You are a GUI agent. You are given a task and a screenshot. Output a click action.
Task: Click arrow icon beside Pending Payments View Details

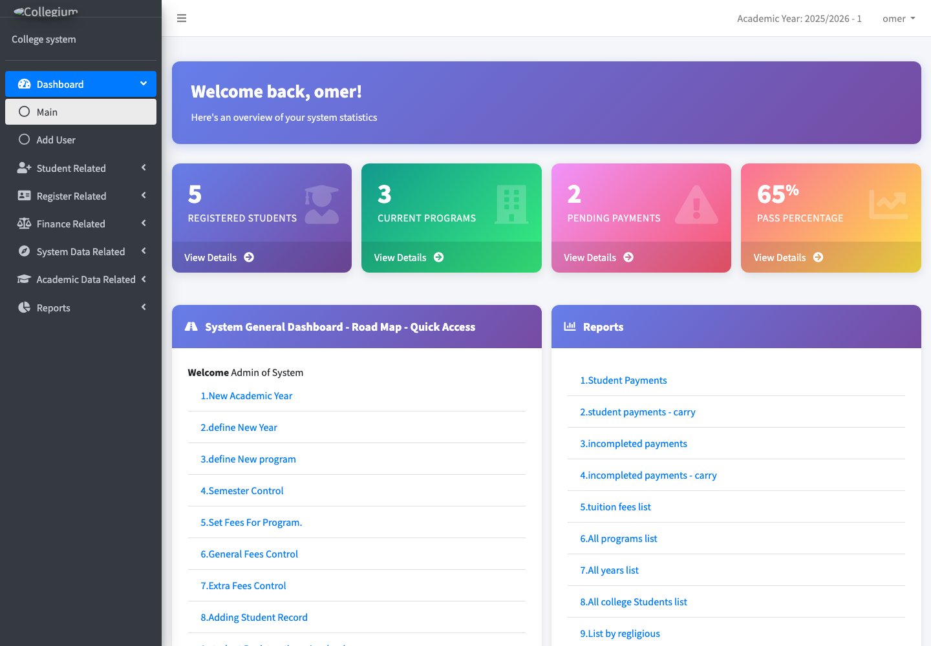[x=628, y=257]
